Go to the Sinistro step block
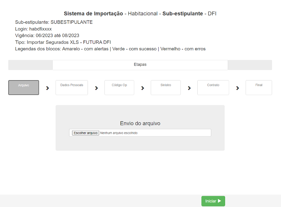281x207 pixels. pos(166,87)
